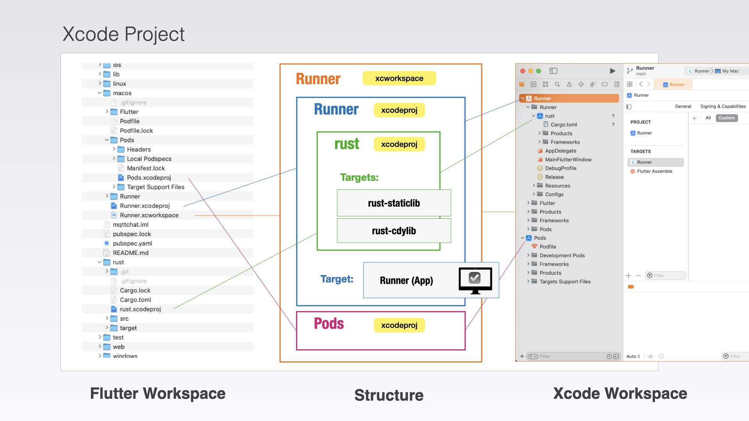Select the Custom build settings filter
The height and width of the screenshot is (421, 749).
pyautogui.click(x=726, y=118)
